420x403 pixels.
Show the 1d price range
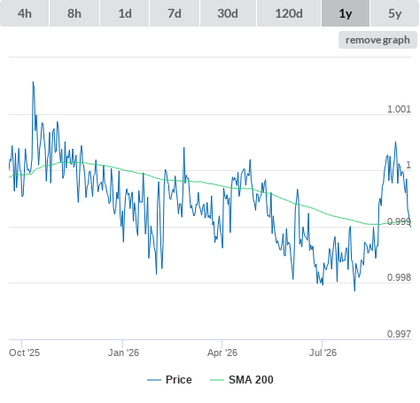pos(125,13)
